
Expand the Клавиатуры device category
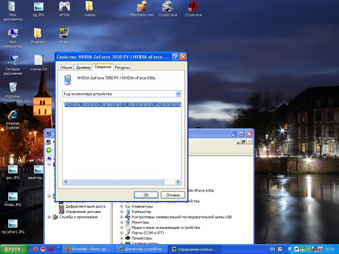click(121, 206)
